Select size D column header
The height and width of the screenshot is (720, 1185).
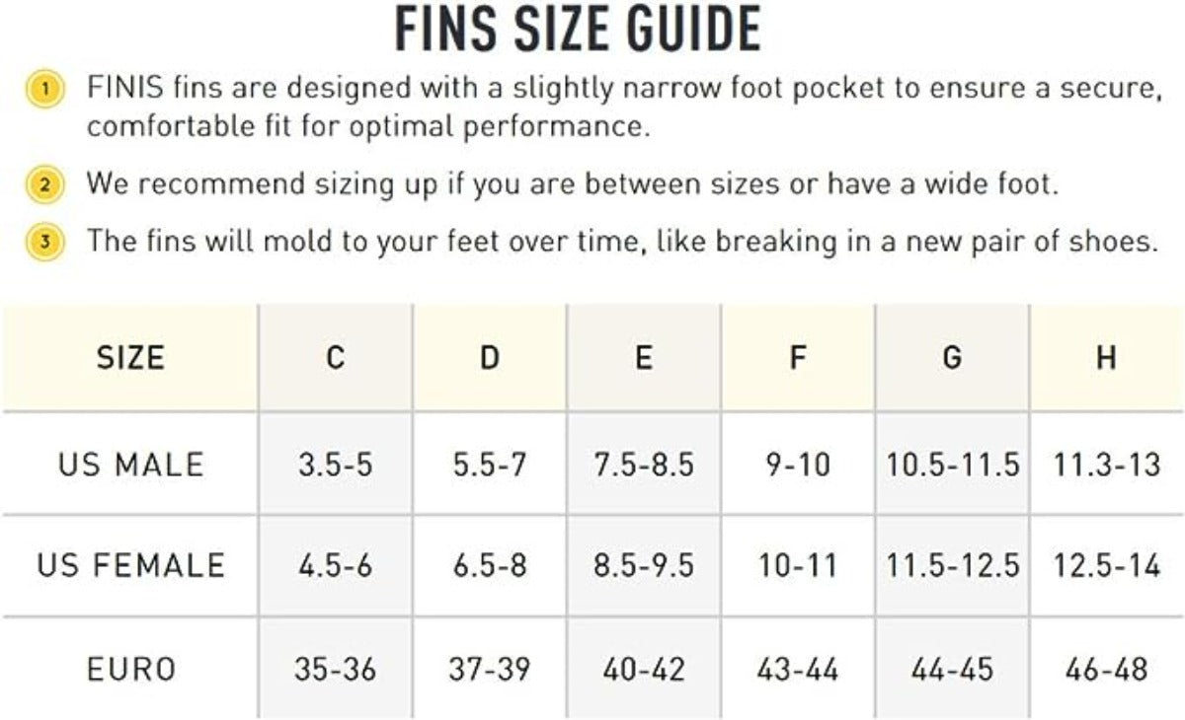[x=490, y=357]
